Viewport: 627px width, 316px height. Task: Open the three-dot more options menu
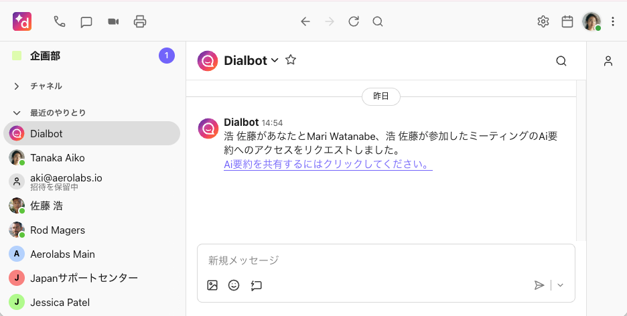[613, 21]
